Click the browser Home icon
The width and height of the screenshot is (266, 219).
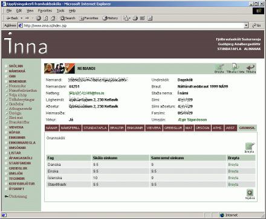click(x=53, y=18)
